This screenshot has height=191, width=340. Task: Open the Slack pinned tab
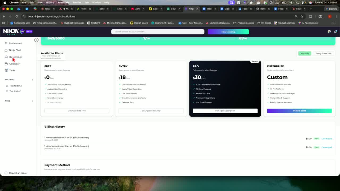[35, 9]
